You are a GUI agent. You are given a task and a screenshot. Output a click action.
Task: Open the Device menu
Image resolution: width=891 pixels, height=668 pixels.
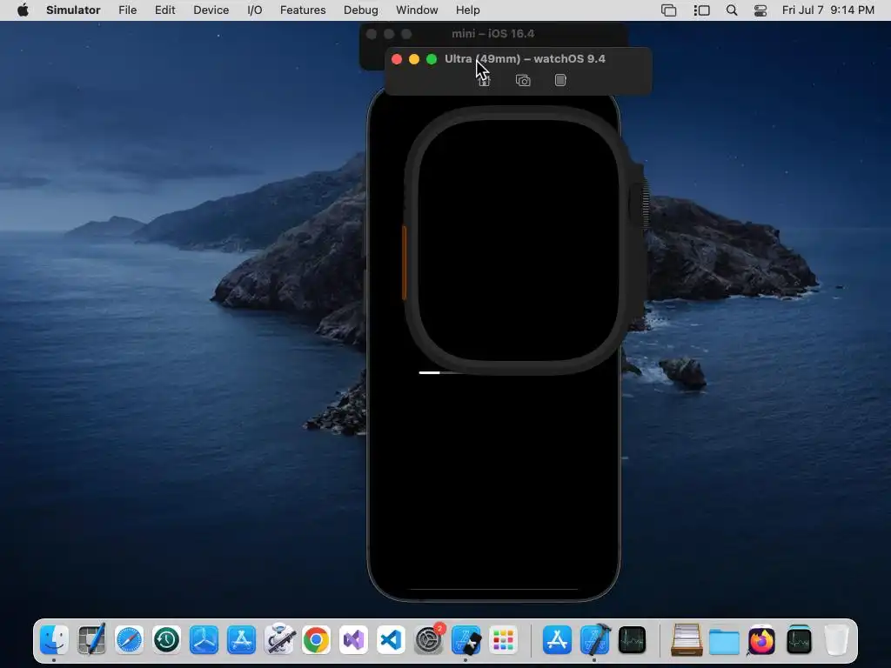(211, 10)
